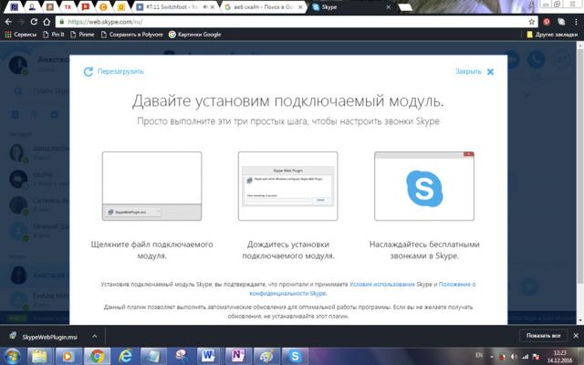
Task: Click Показать все downloads button
Action: point(543,336)
